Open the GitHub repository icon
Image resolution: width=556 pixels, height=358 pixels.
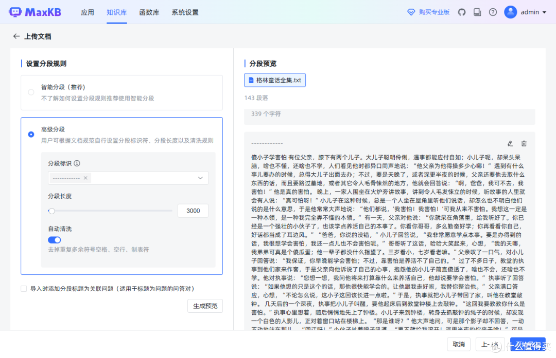click(x=461, y=11)
